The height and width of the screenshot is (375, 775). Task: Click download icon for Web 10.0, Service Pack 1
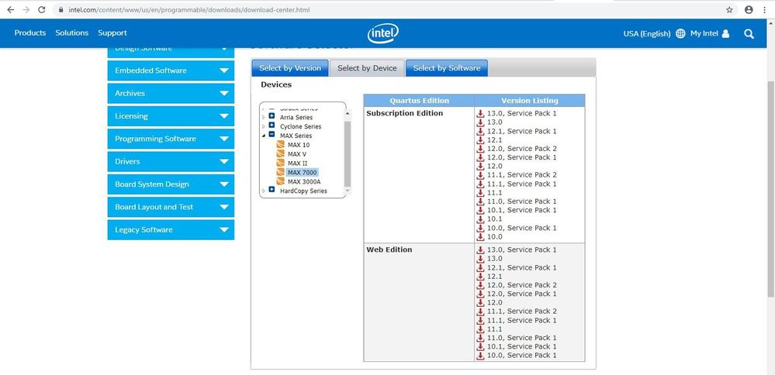pyautogui.click(x=480, y=356)
